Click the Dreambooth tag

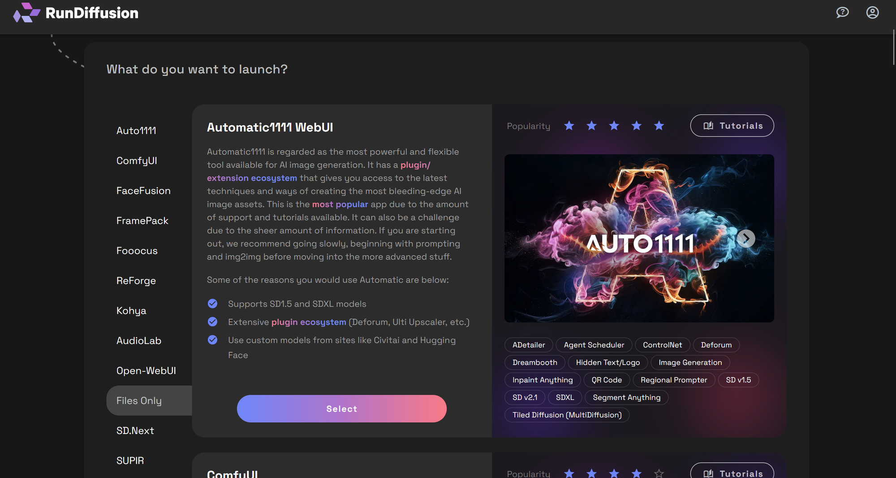[x=535, y=362]
